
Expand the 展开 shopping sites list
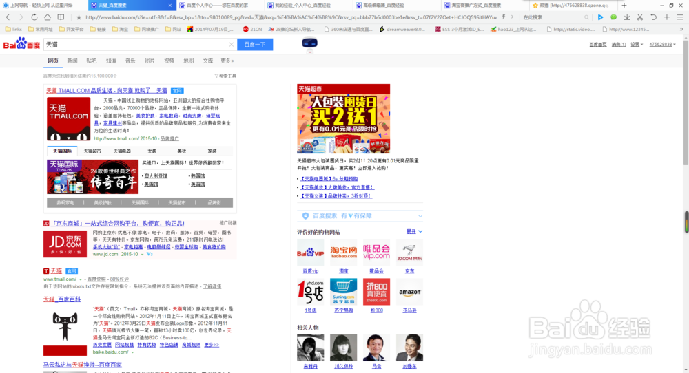[414, 231]
